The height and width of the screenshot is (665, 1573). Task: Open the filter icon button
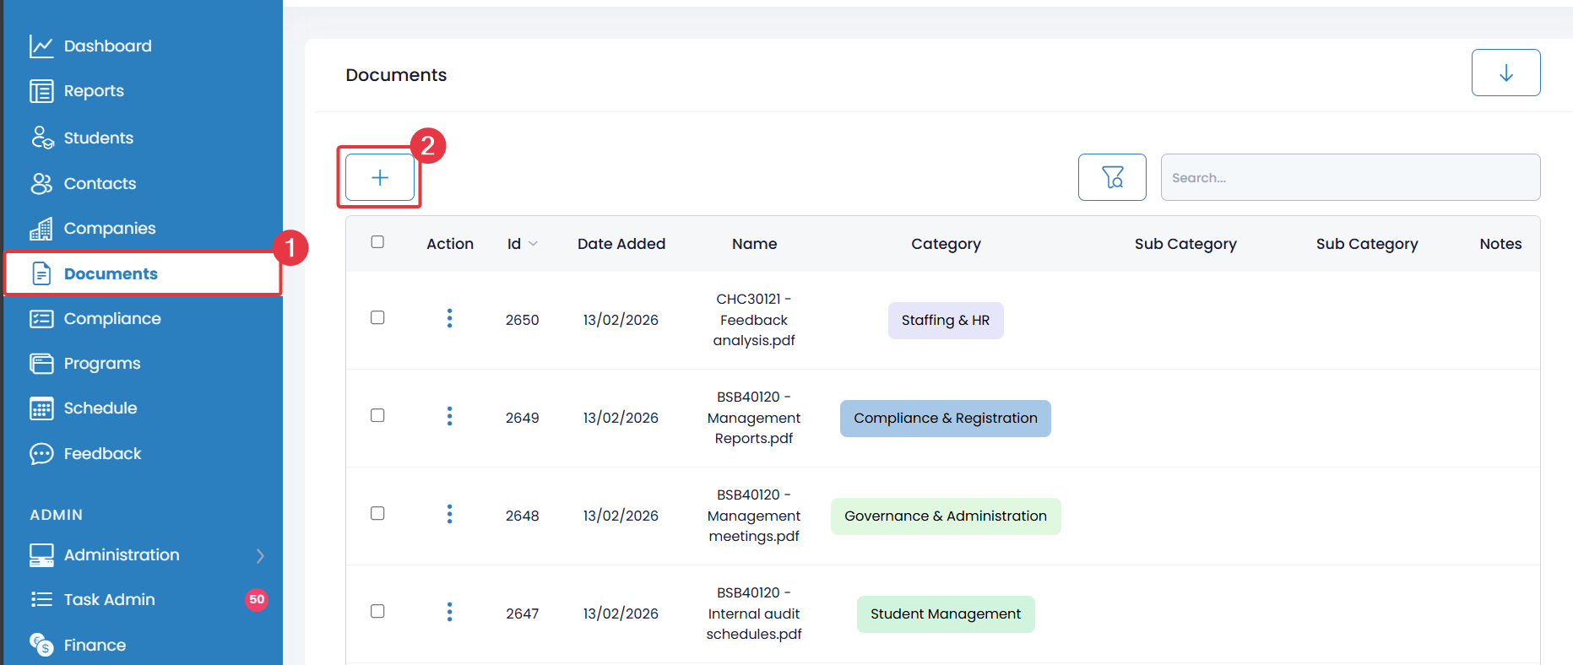(x=1112, y=177)
